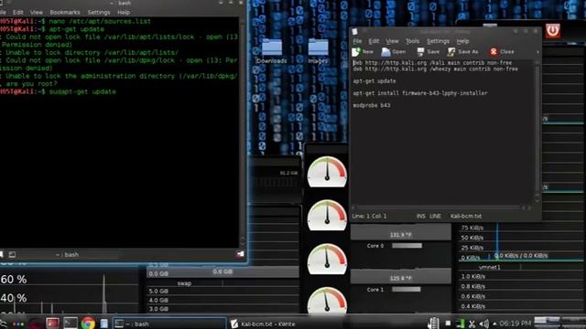The width and height of the screenshot is (586, 329).
Task: Click the volume speaker icon in system tray
Action: click(483, 324)
